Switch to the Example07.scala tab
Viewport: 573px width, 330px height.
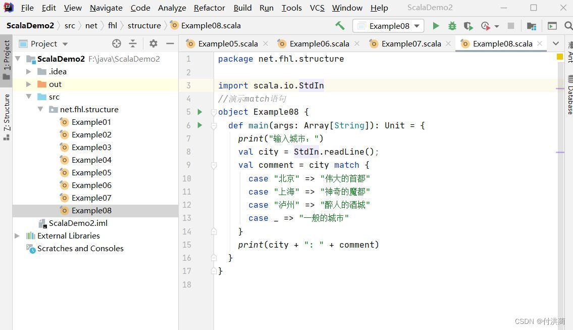pyautogui.click(x=411, y=44)
